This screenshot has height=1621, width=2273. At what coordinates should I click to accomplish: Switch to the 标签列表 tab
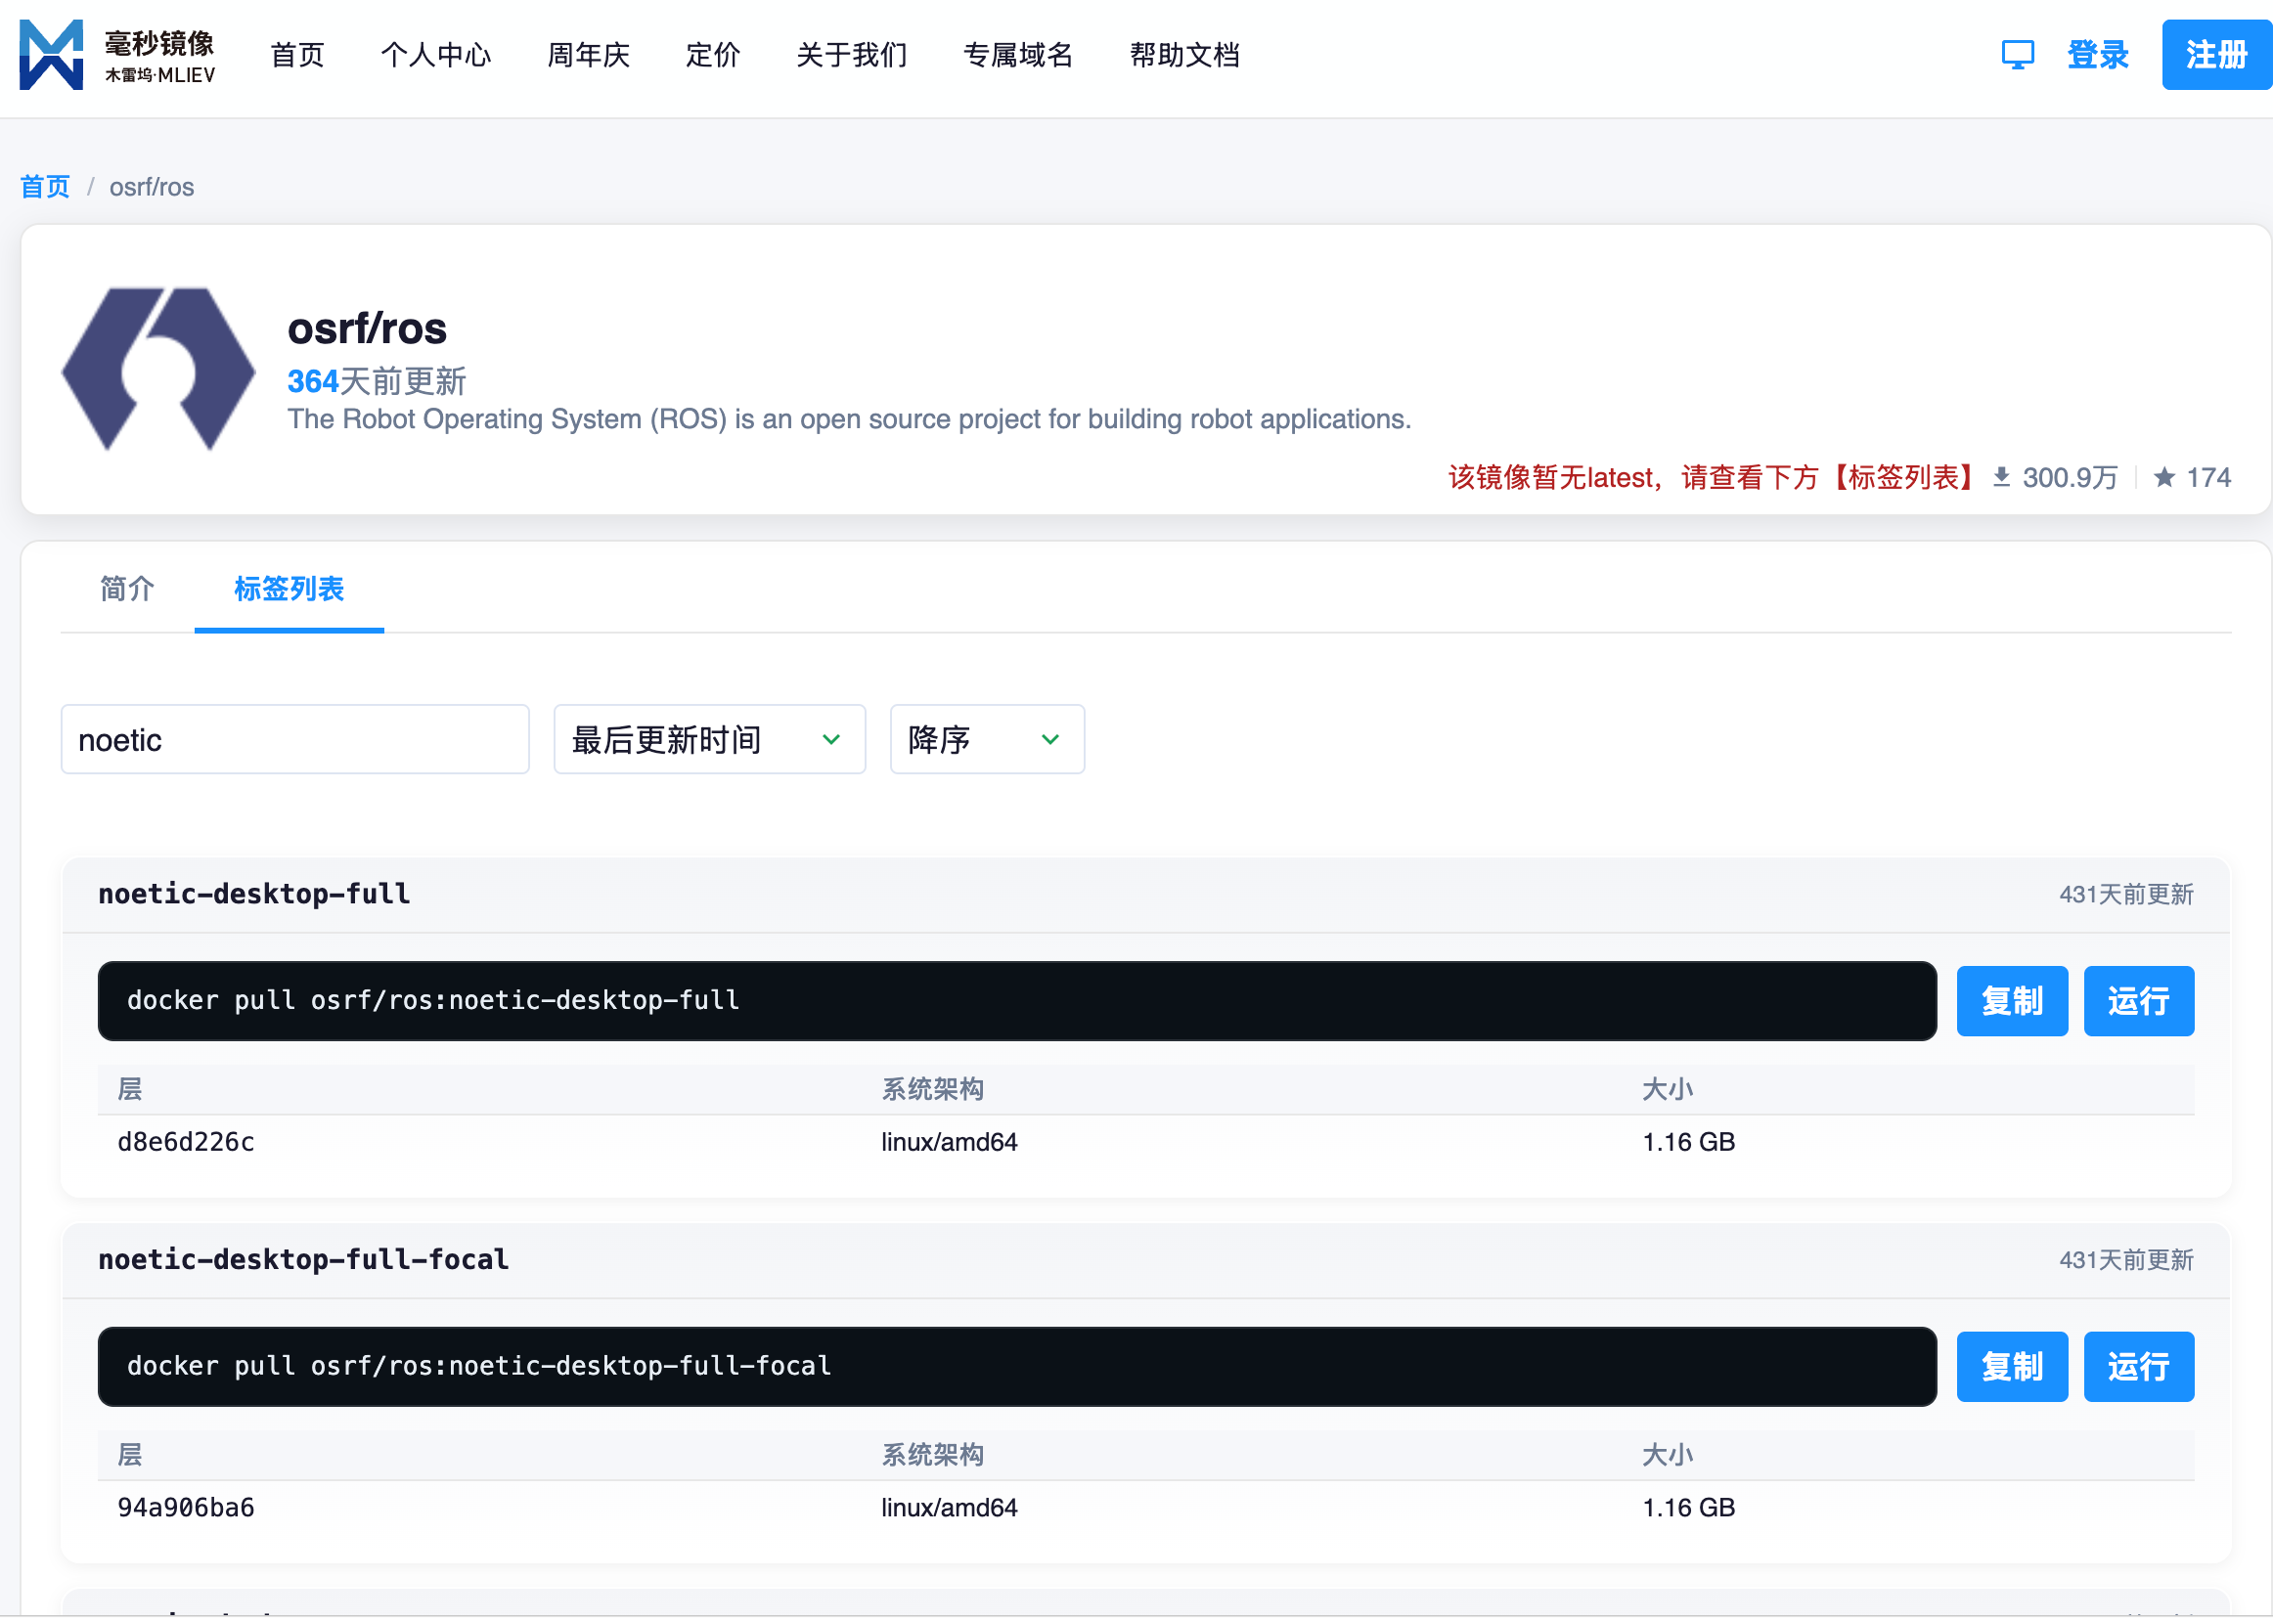(x=290, y=589)
